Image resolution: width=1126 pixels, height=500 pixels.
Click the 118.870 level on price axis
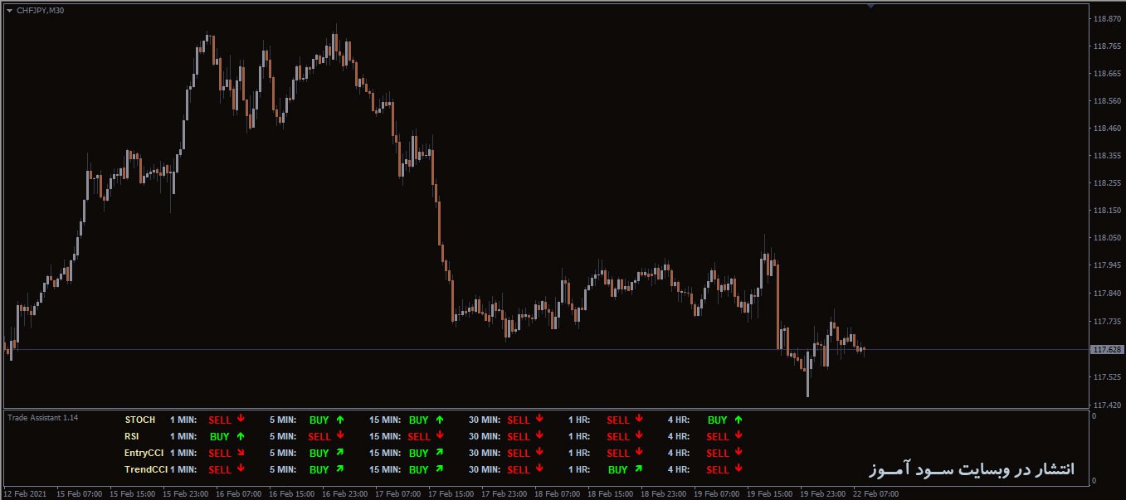point(1108,18)
